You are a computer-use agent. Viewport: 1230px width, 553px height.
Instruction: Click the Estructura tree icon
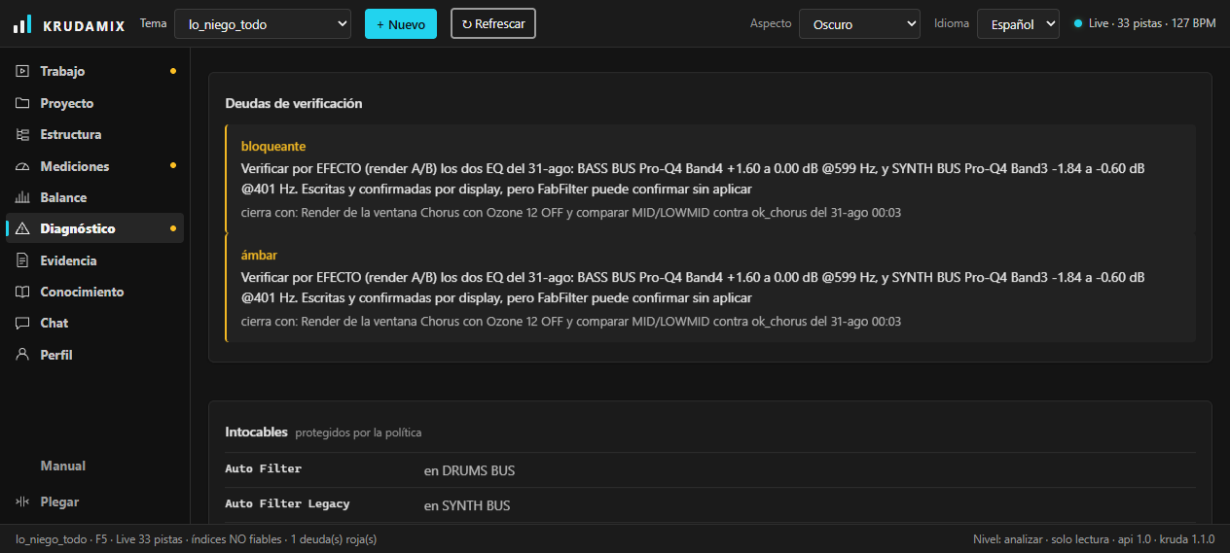click(22, 134)
